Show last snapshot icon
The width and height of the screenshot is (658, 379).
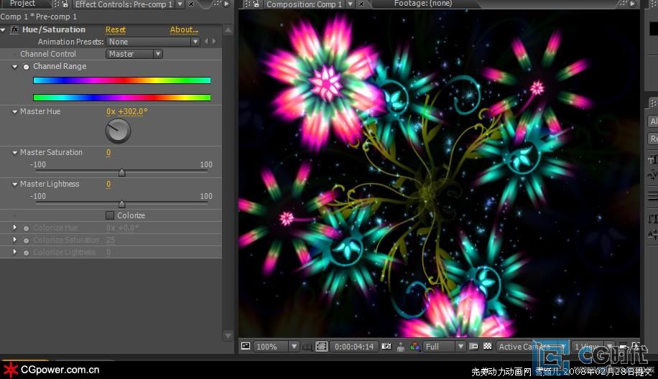pos(401,347)
